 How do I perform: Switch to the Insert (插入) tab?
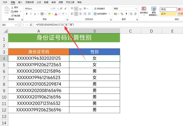click(x=20, y=2)
